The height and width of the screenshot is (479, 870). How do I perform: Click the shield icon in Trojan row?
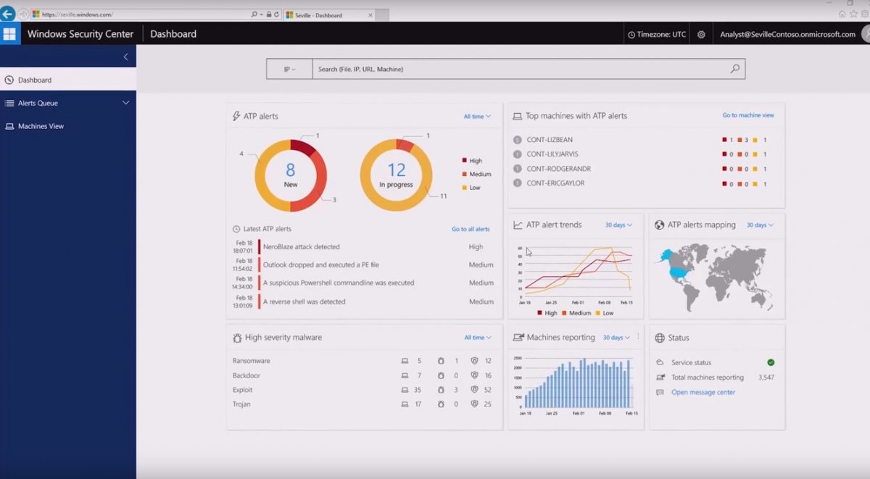coord(474,404)
